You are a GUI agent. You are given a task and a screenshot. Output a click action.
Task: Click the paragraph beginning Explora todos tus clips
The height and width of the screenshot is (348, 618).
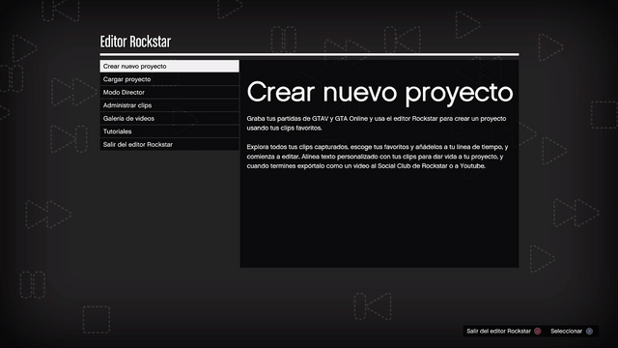pyautogui.click(x=378, y=157)
